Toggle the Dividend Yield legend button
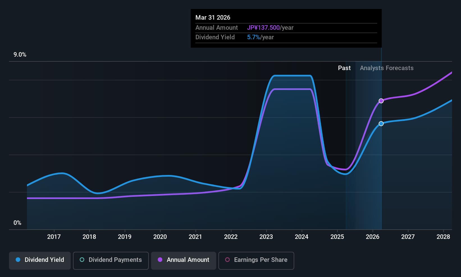461x277 pixels. click(40, 261)
